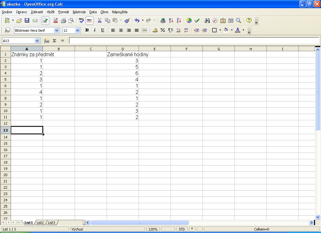
Task: Switch to the List3 sheet tab
Action: [x=51, y=223]
